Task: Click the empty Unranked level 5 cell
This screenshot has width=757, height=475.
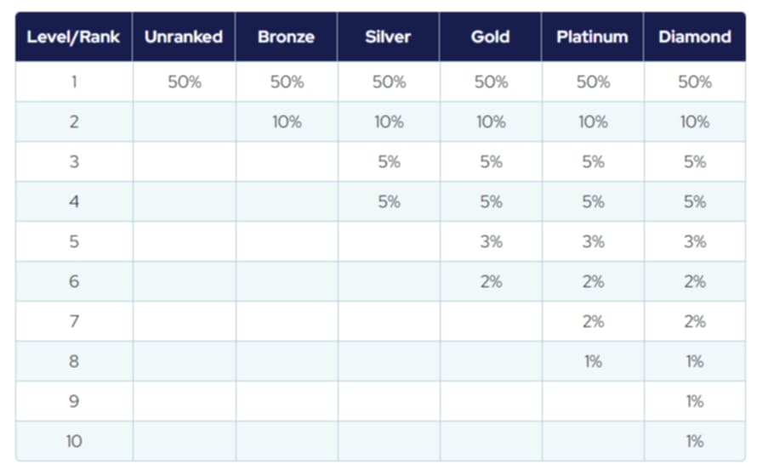Action: click(x=184, y=241)
